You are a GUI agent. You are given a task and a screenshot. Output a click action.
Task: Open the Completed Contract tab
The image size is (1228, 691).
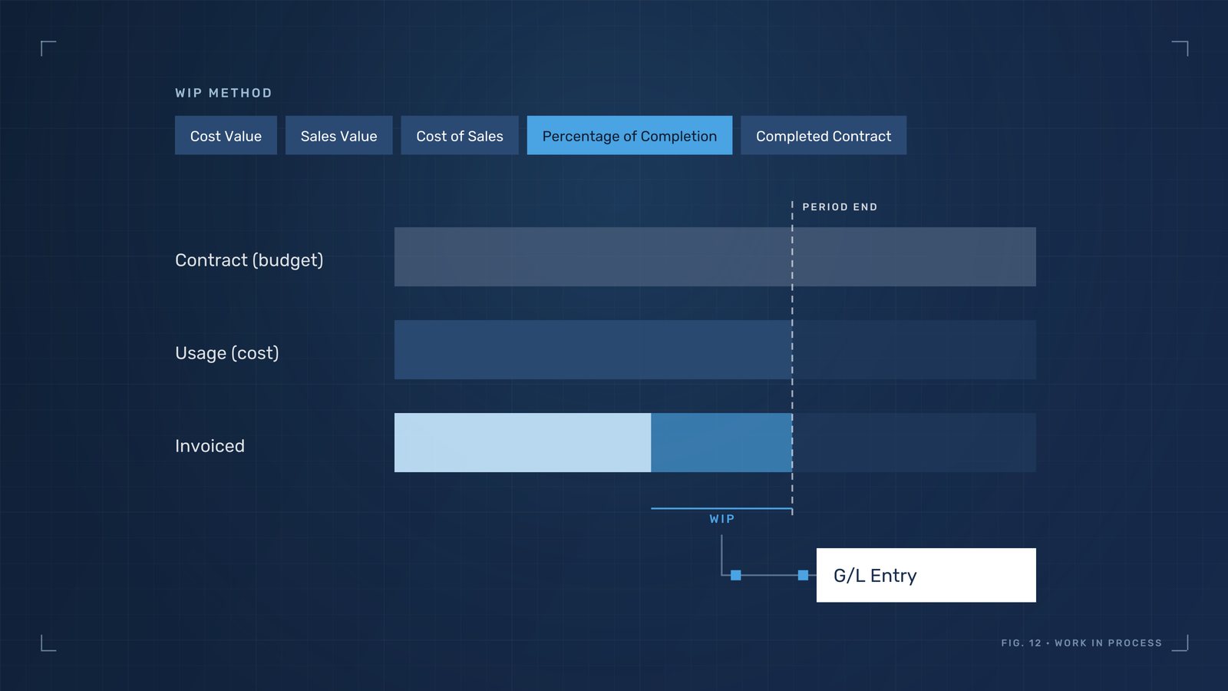824,136
